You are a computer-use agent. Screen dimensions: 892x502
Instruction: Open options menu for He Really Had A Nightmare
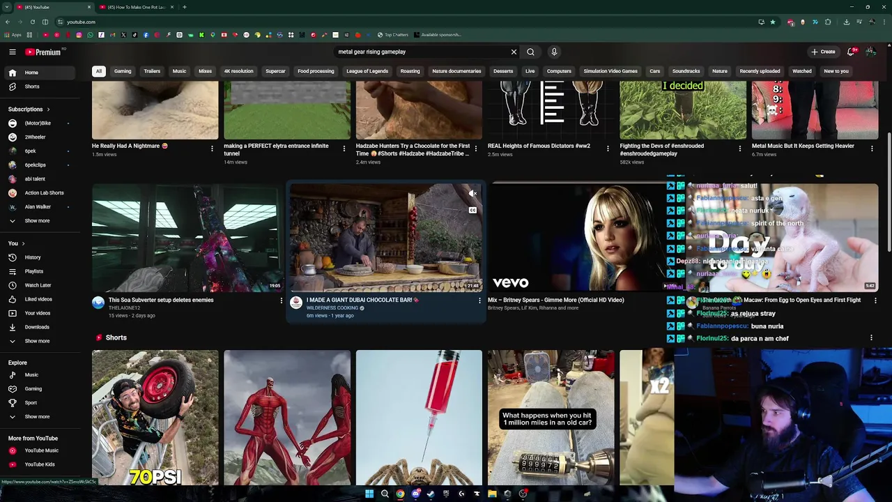click(212, 149)
